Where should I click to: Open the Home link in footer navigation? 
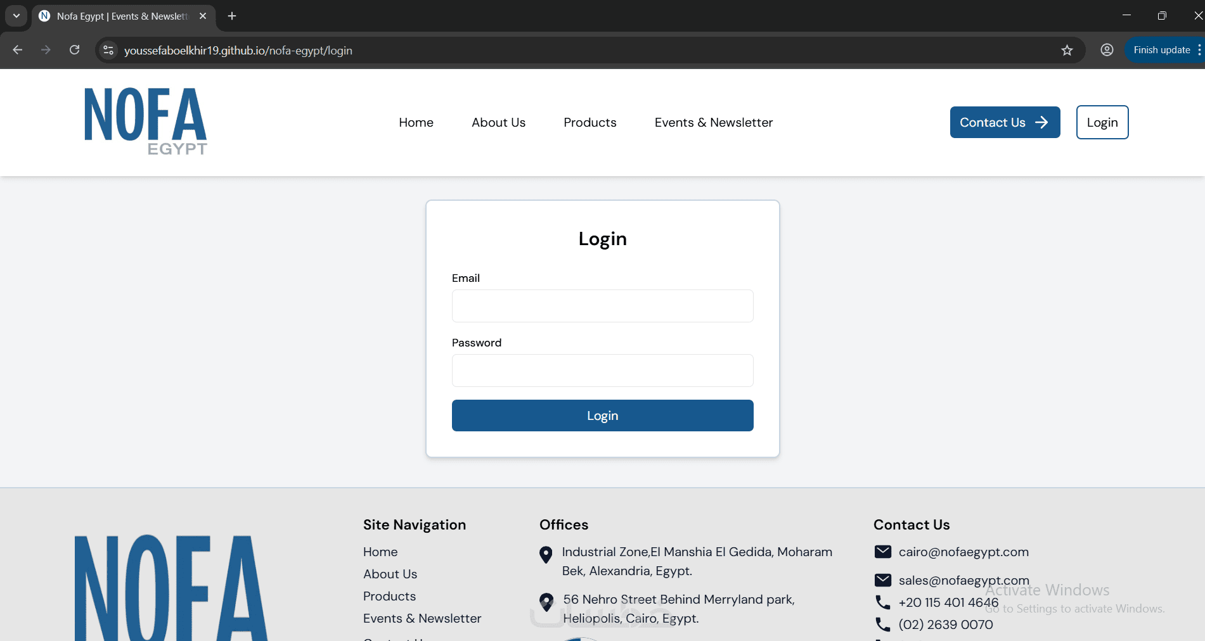click(x=380, y=552)
